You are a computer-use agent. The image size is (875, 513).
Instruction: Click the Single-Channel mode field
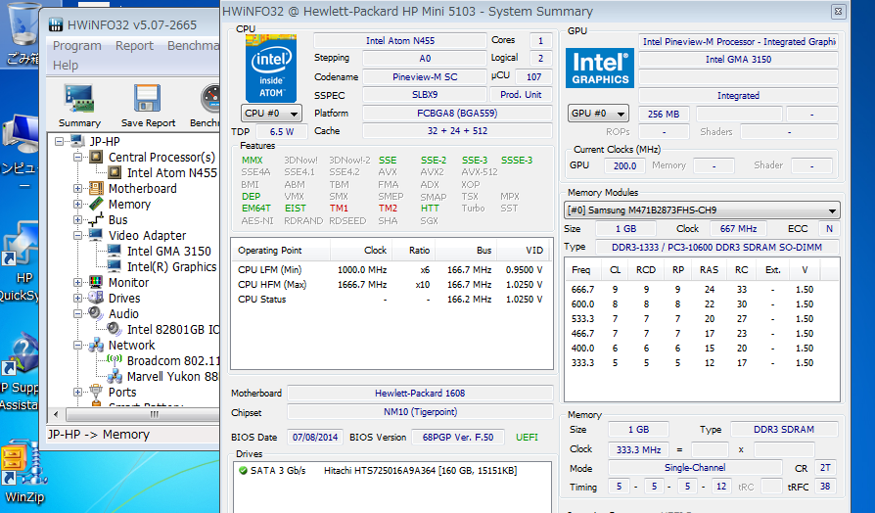click(695, 468)
